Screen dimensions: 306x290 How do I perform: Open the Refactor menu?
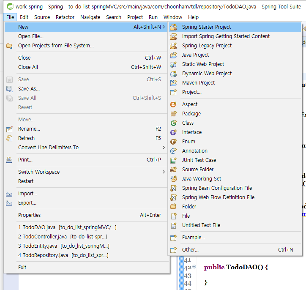(65, 17)
